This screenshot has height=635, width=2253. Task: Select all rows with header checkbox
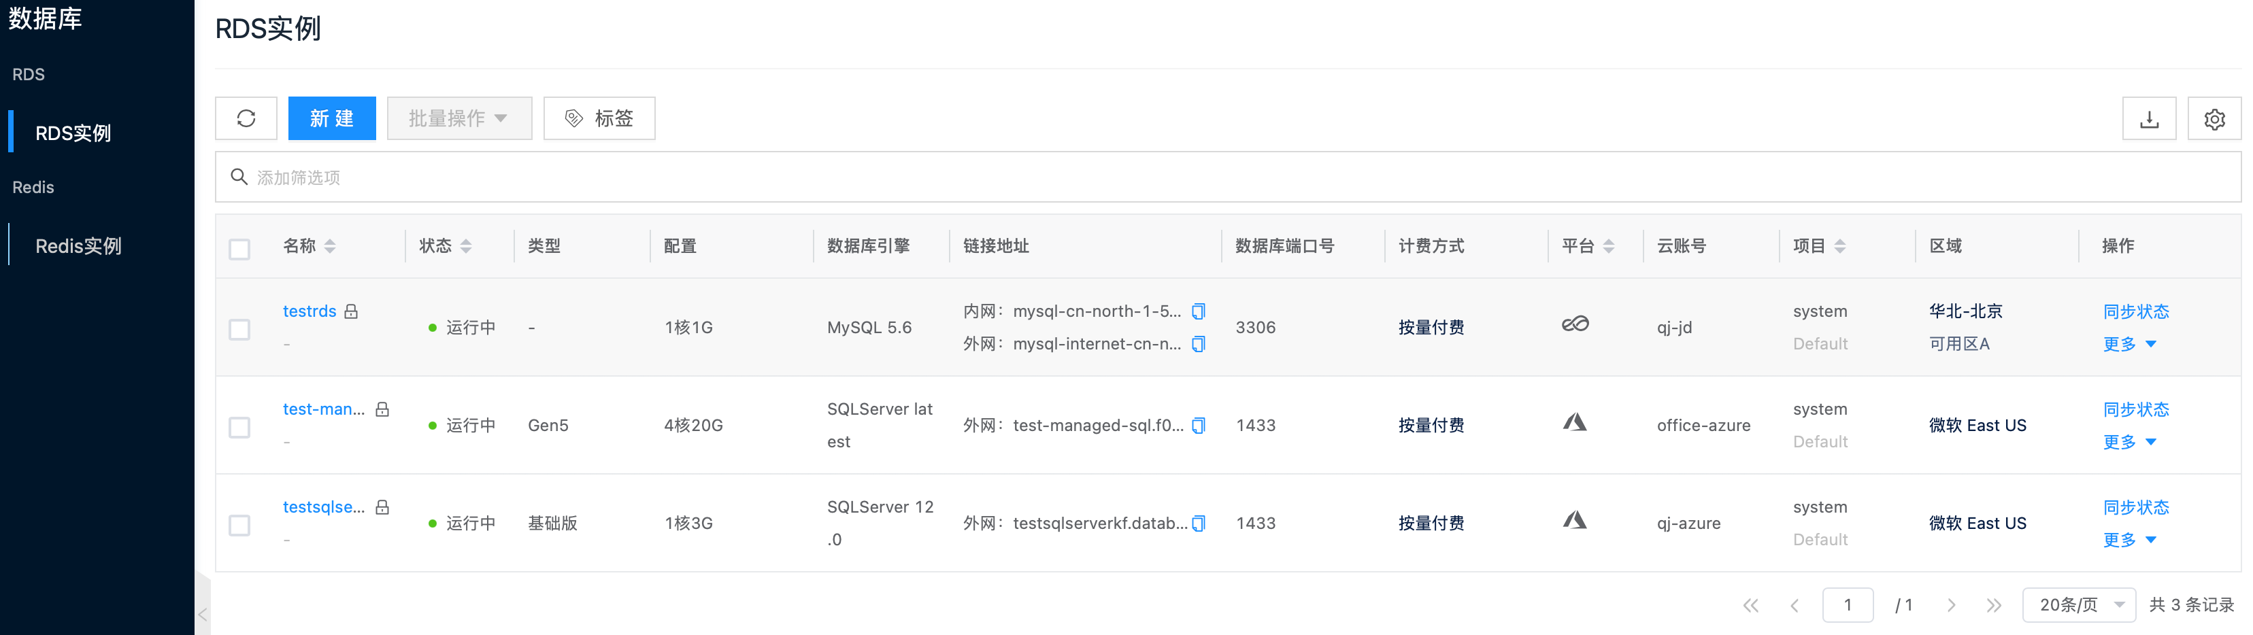239,250
